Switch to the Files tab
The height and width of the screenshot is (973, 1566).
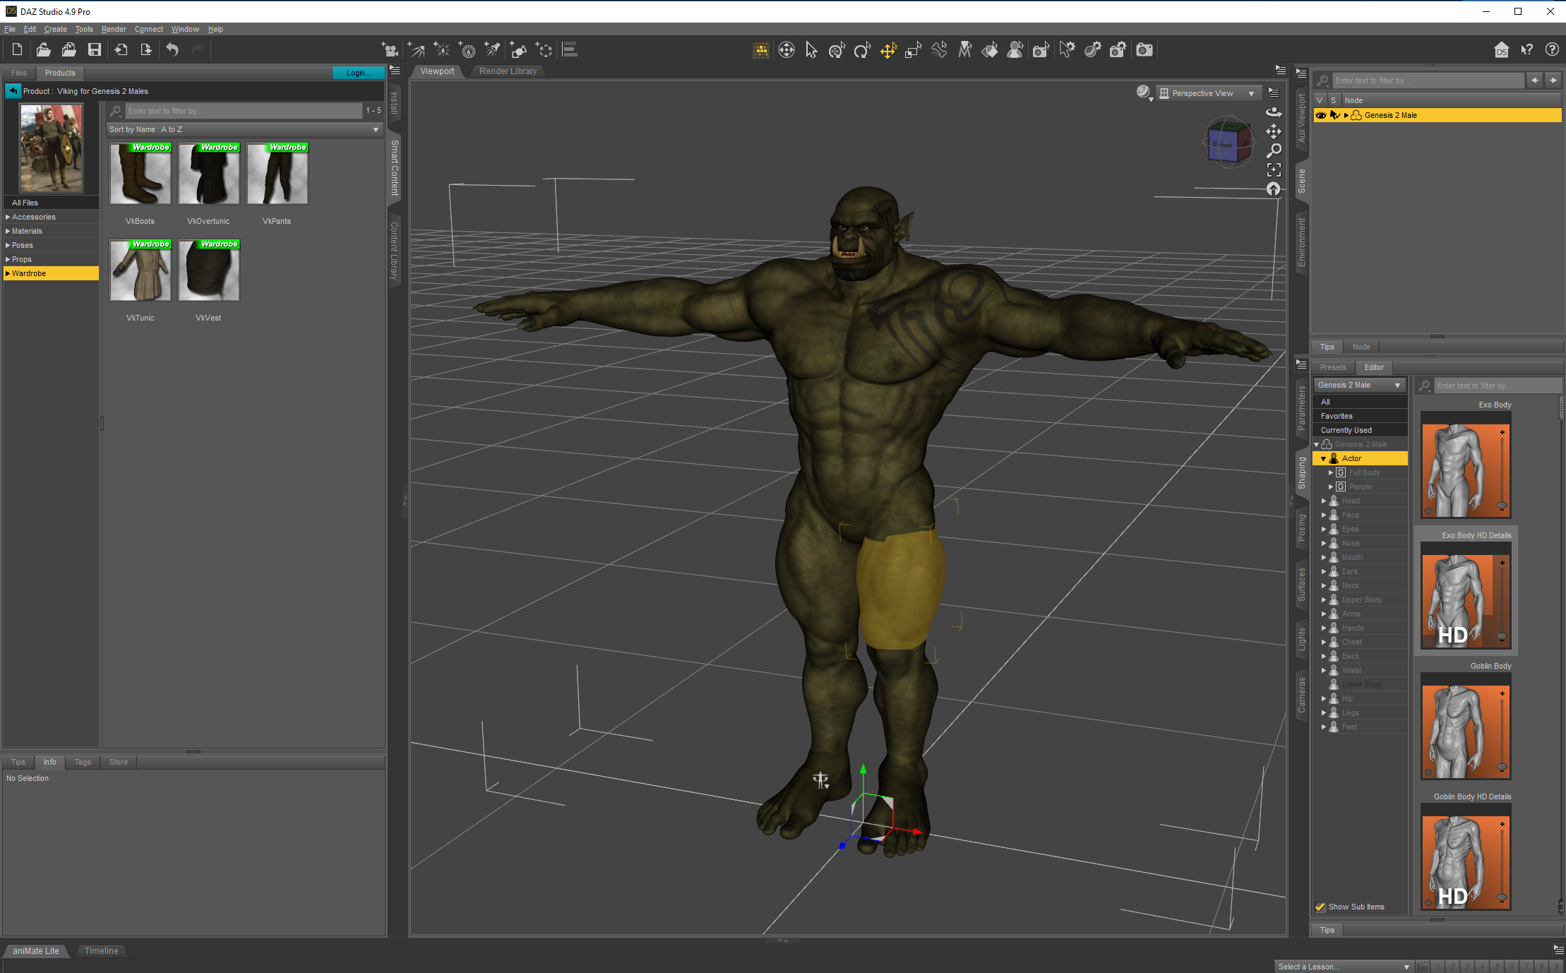pyautogui.click(x=19, y=73)
